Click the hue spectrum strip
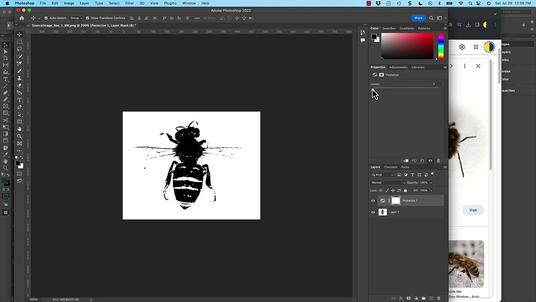This screenshot has width=536, height=302. tap(441, 46)
